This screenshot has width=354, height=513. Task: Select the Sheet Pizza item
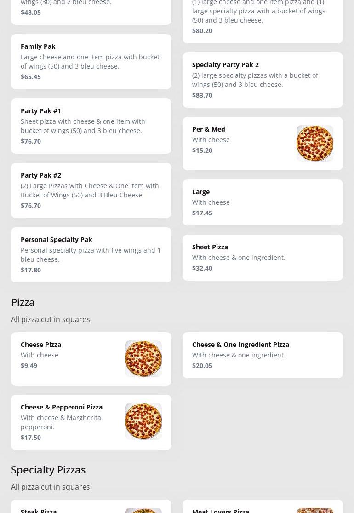coord(210,247)
